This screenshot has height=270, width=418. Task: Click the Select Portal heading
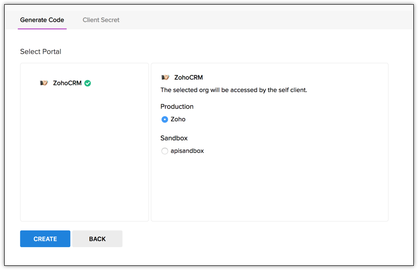[x=40, y=52]
